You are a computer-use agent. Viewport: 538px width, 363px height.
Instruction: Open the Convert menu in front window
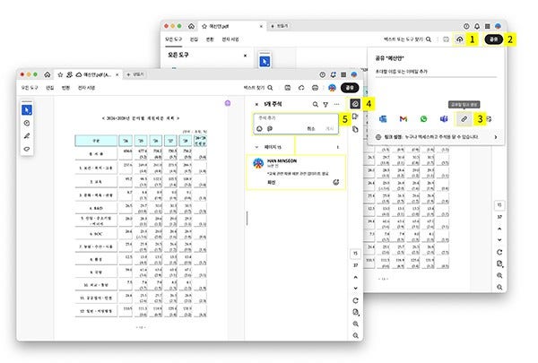pyautogui.click(x=65, y=88)
